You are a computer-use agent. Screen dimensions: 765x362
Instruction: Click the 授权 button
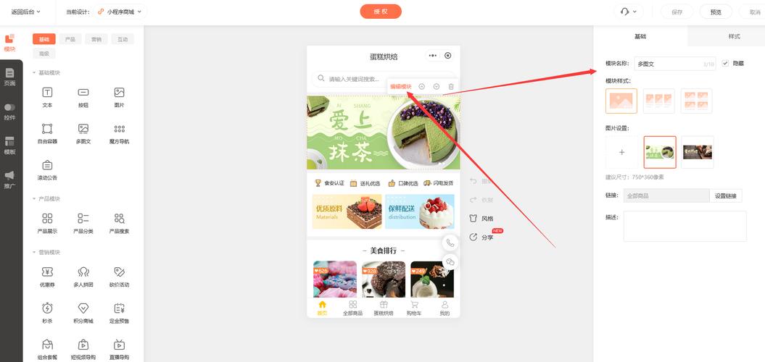[x=381, y=12]
